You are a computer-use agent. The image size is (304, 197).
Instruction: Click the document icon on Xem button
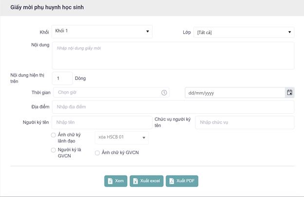(x=111, y=181)
